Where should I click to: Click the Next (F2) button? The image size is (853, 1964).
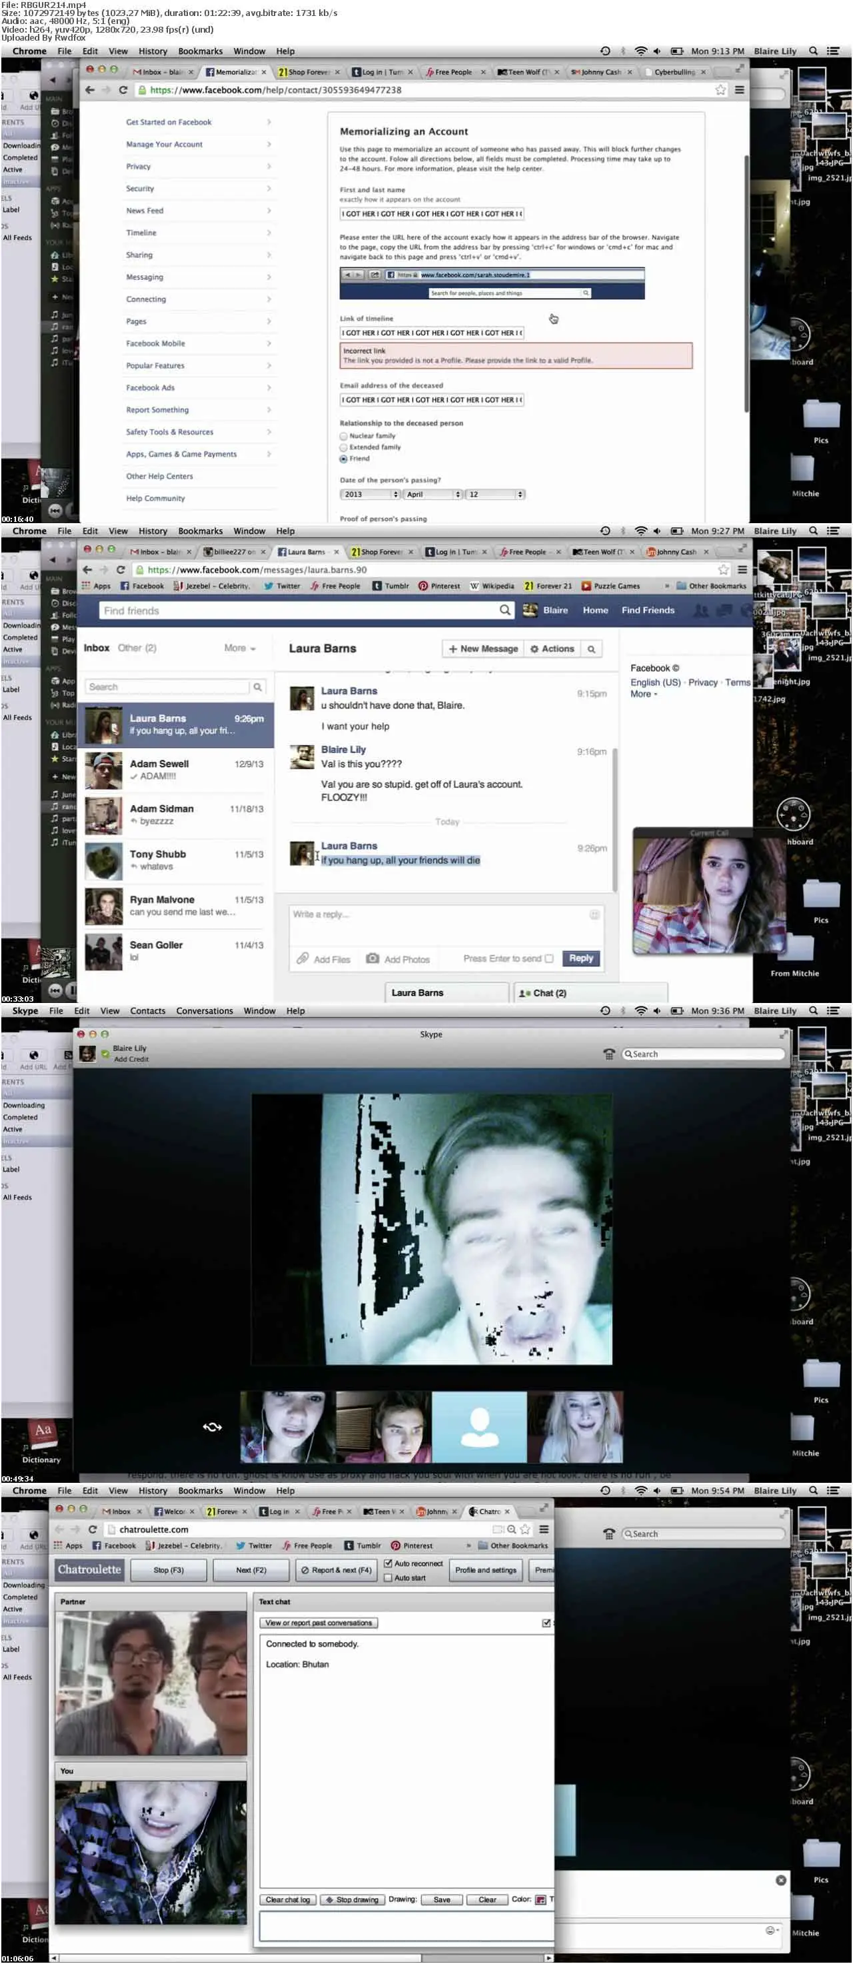[251, 1571]
